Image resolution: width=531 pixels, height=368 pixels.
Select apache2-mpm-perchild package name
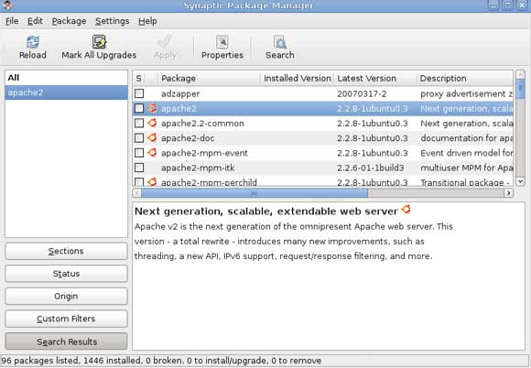tap(209, 182)
